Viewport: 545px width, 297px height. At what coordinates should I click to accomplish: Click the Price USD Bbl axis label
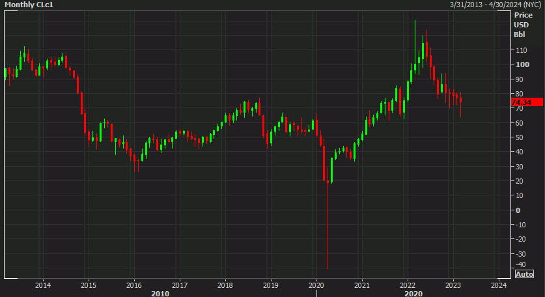(x=523, y=25)
